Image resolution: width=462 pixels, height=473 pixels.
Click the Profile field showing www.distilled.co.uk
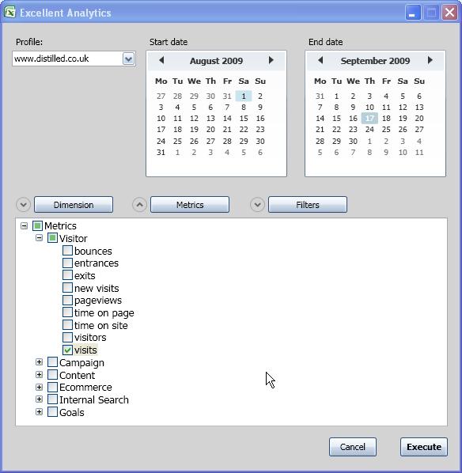pos(74,59)
